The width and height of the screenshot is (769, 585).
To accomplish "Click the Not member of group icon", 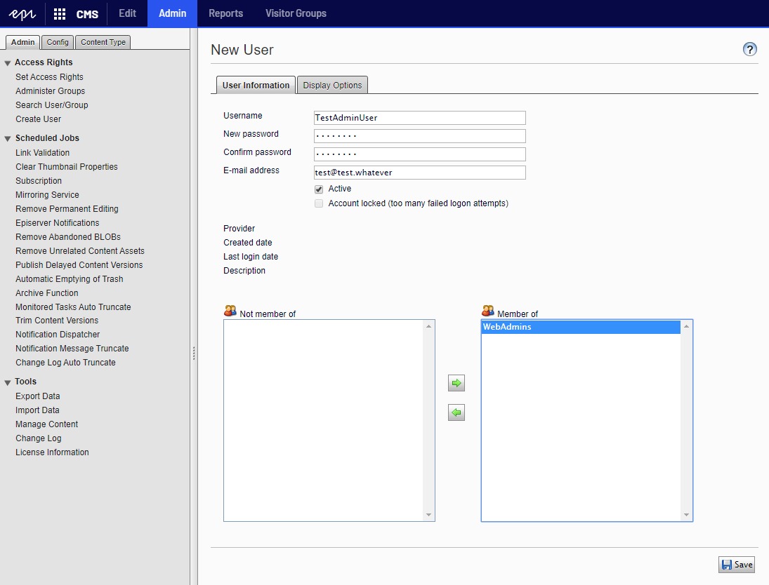I will (230, 311).
